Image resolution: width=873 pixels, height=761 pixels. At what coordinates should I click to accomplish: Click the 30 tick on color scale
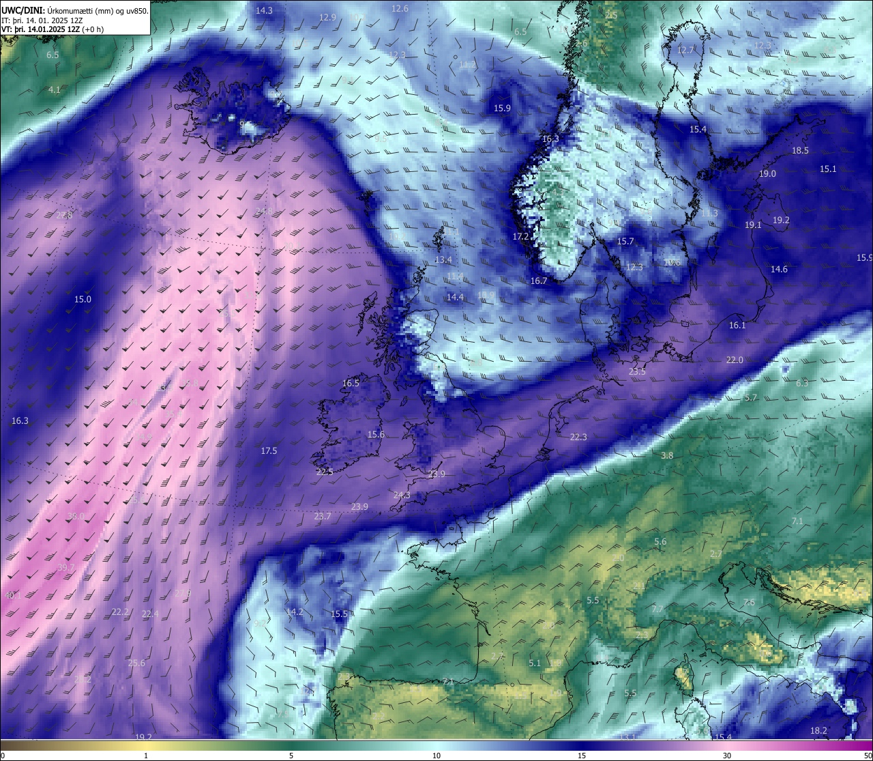pyautogui.click(x=727, y=756)
